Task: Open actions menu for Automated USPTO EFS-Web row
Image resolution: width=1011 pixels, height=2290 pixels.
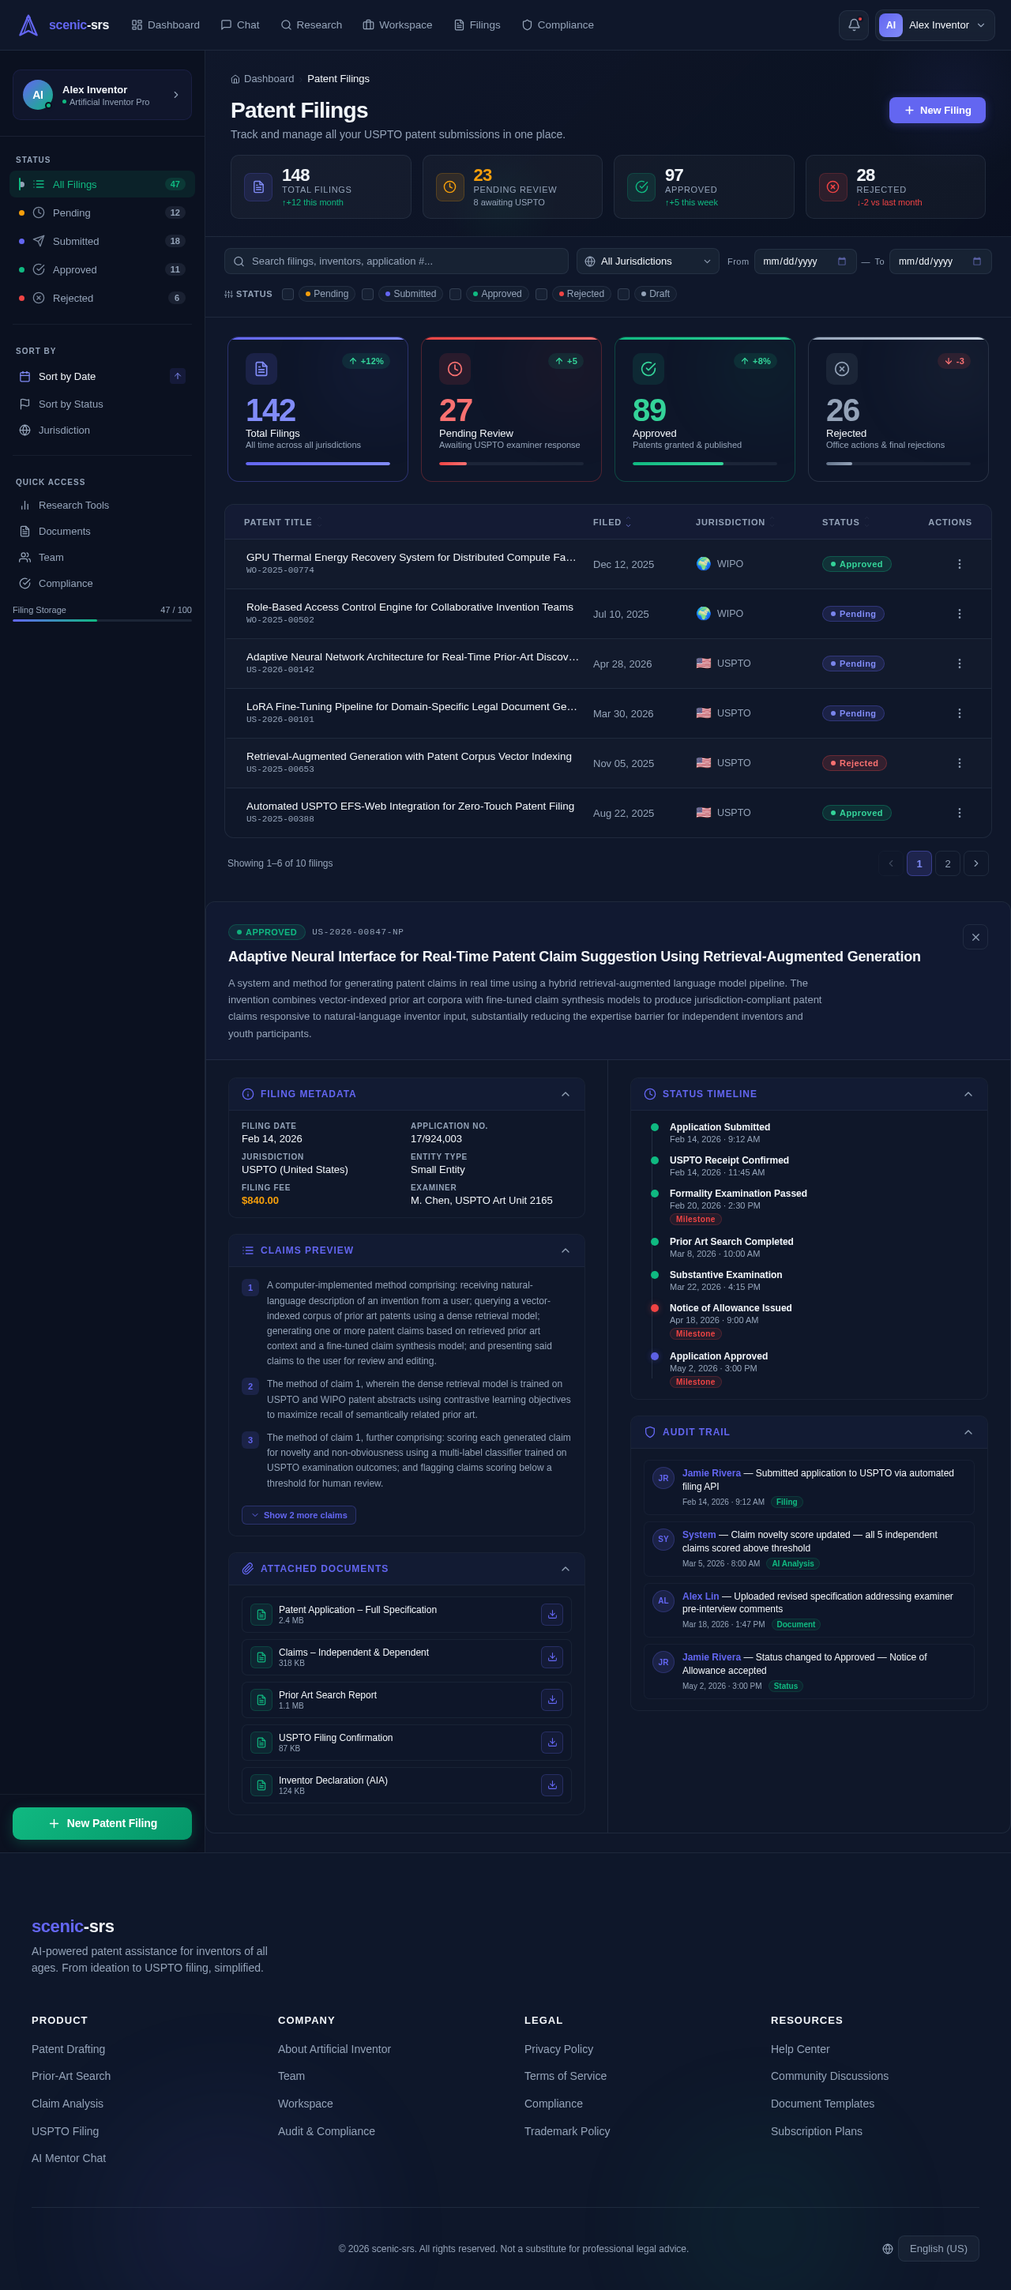Action: coord(959,813)
